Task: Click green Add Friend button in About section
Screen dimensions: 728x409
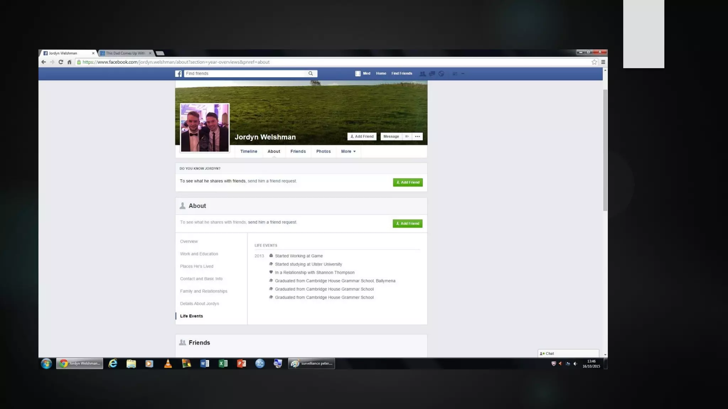Action: tap(407, 223)
